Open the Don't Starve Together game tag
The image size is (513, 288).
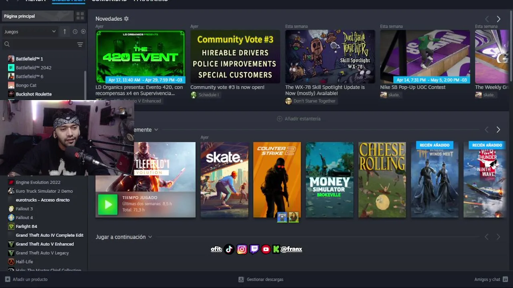point(311,101)
